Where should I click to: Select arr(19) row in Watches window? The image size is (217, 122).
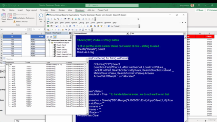[x=46, y=106]
